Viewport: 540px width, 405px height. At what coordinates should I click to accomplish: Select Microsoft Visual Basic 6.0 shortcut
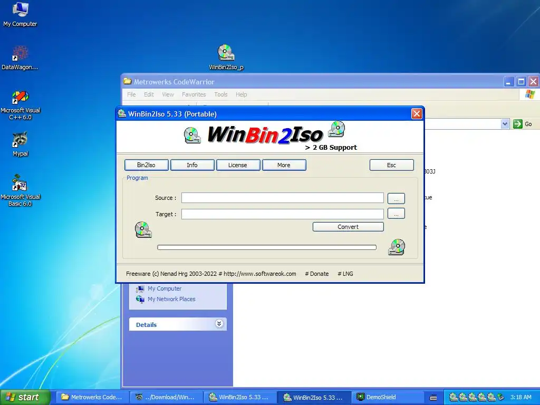(x=20, y=190)
